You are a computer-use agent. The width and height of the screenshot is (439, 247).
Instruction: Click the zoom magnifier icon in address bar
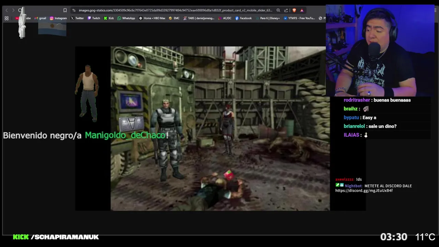pos(278,10)
